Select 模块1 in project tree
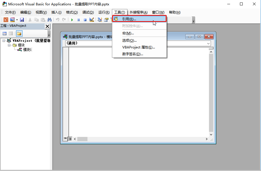Viewport: 261px width, 171px height. click(27, 50)
